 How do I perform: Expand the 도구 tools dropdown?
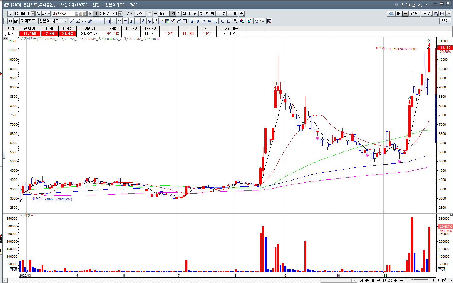point(427,14)
